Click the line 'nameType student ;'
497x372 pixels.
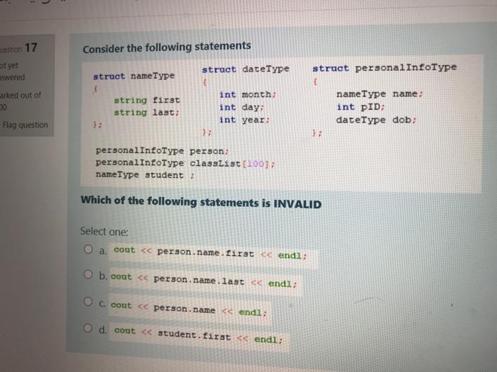pos(145,174)
